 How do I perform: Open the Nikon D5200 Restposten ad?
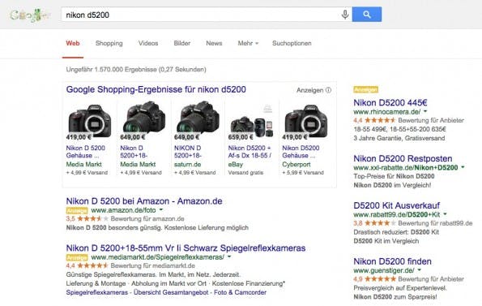tap(403, 158)
